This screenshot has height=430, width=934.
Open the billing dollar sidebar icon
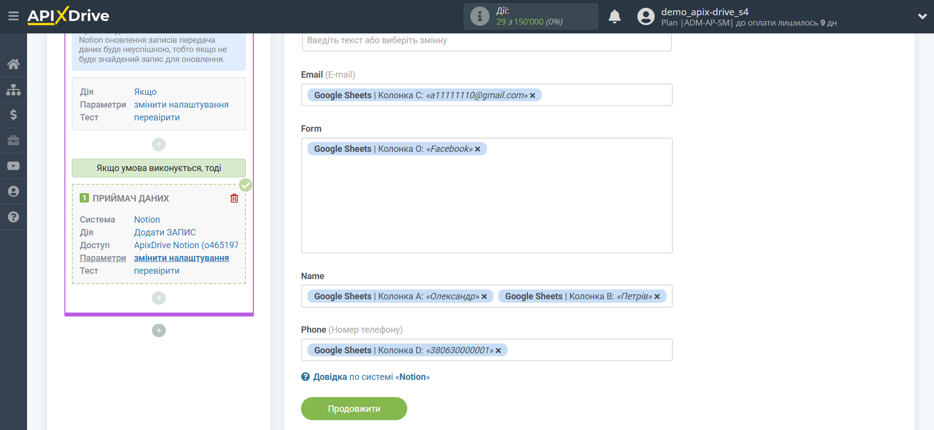click(x=13, y=115)
